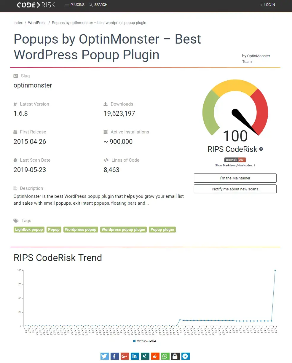
Task: Click the Xing share icon
Action: [145, 356]
